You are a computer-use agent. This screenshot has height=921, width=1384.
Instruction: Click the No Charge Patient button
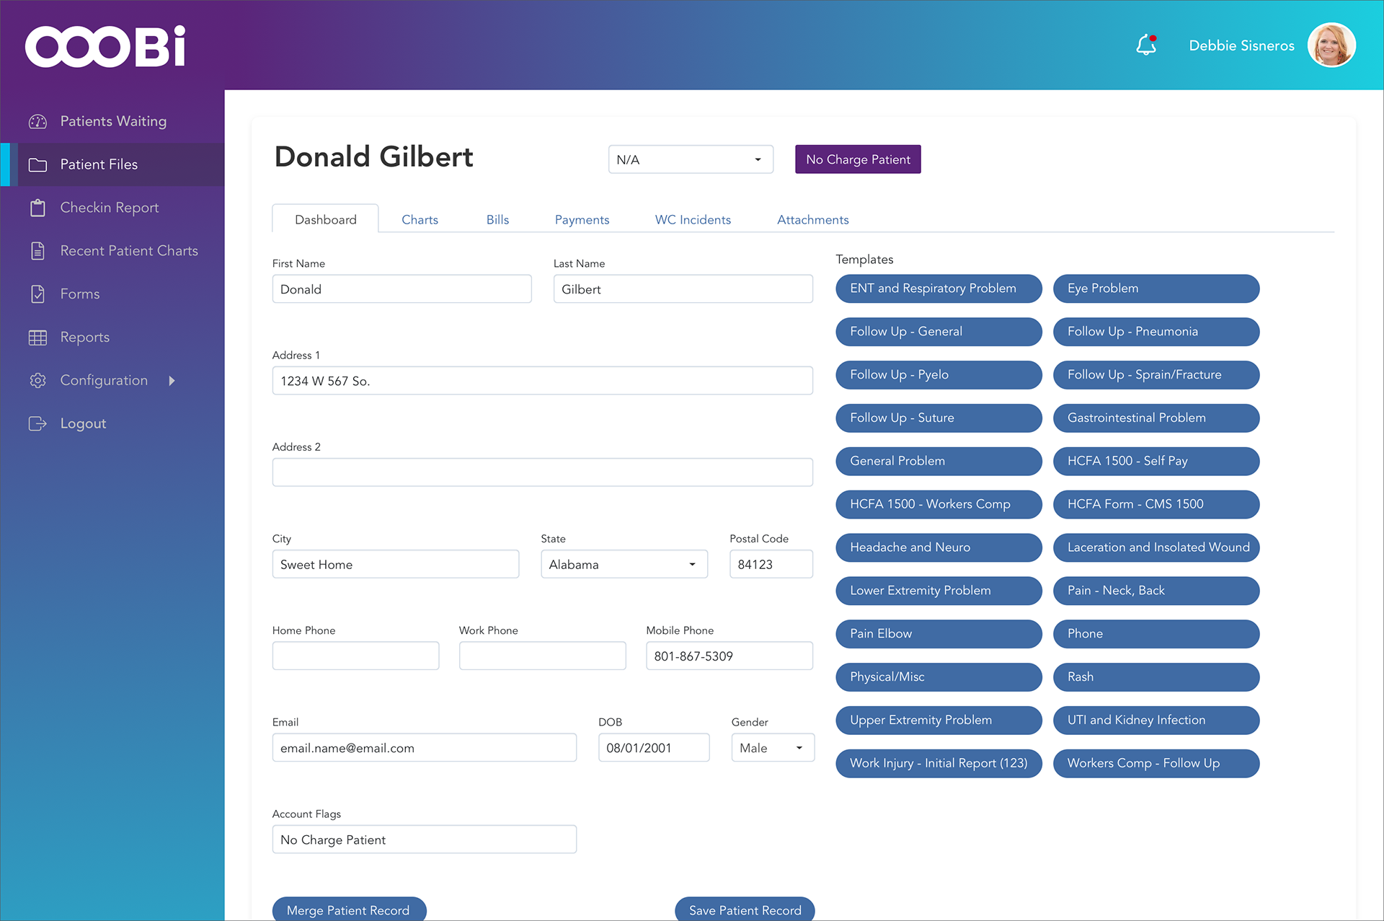coord(858,159)
